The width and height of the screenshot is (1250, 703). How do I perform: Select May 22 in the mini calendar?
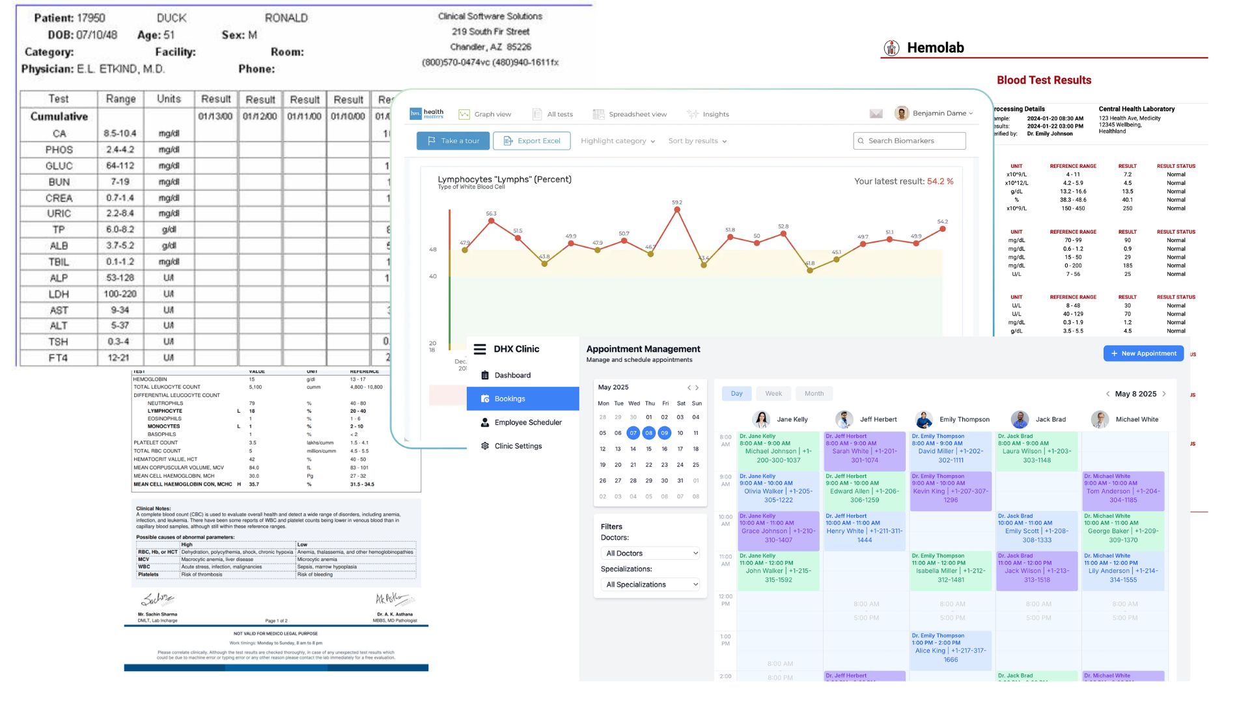click(648, 465)
